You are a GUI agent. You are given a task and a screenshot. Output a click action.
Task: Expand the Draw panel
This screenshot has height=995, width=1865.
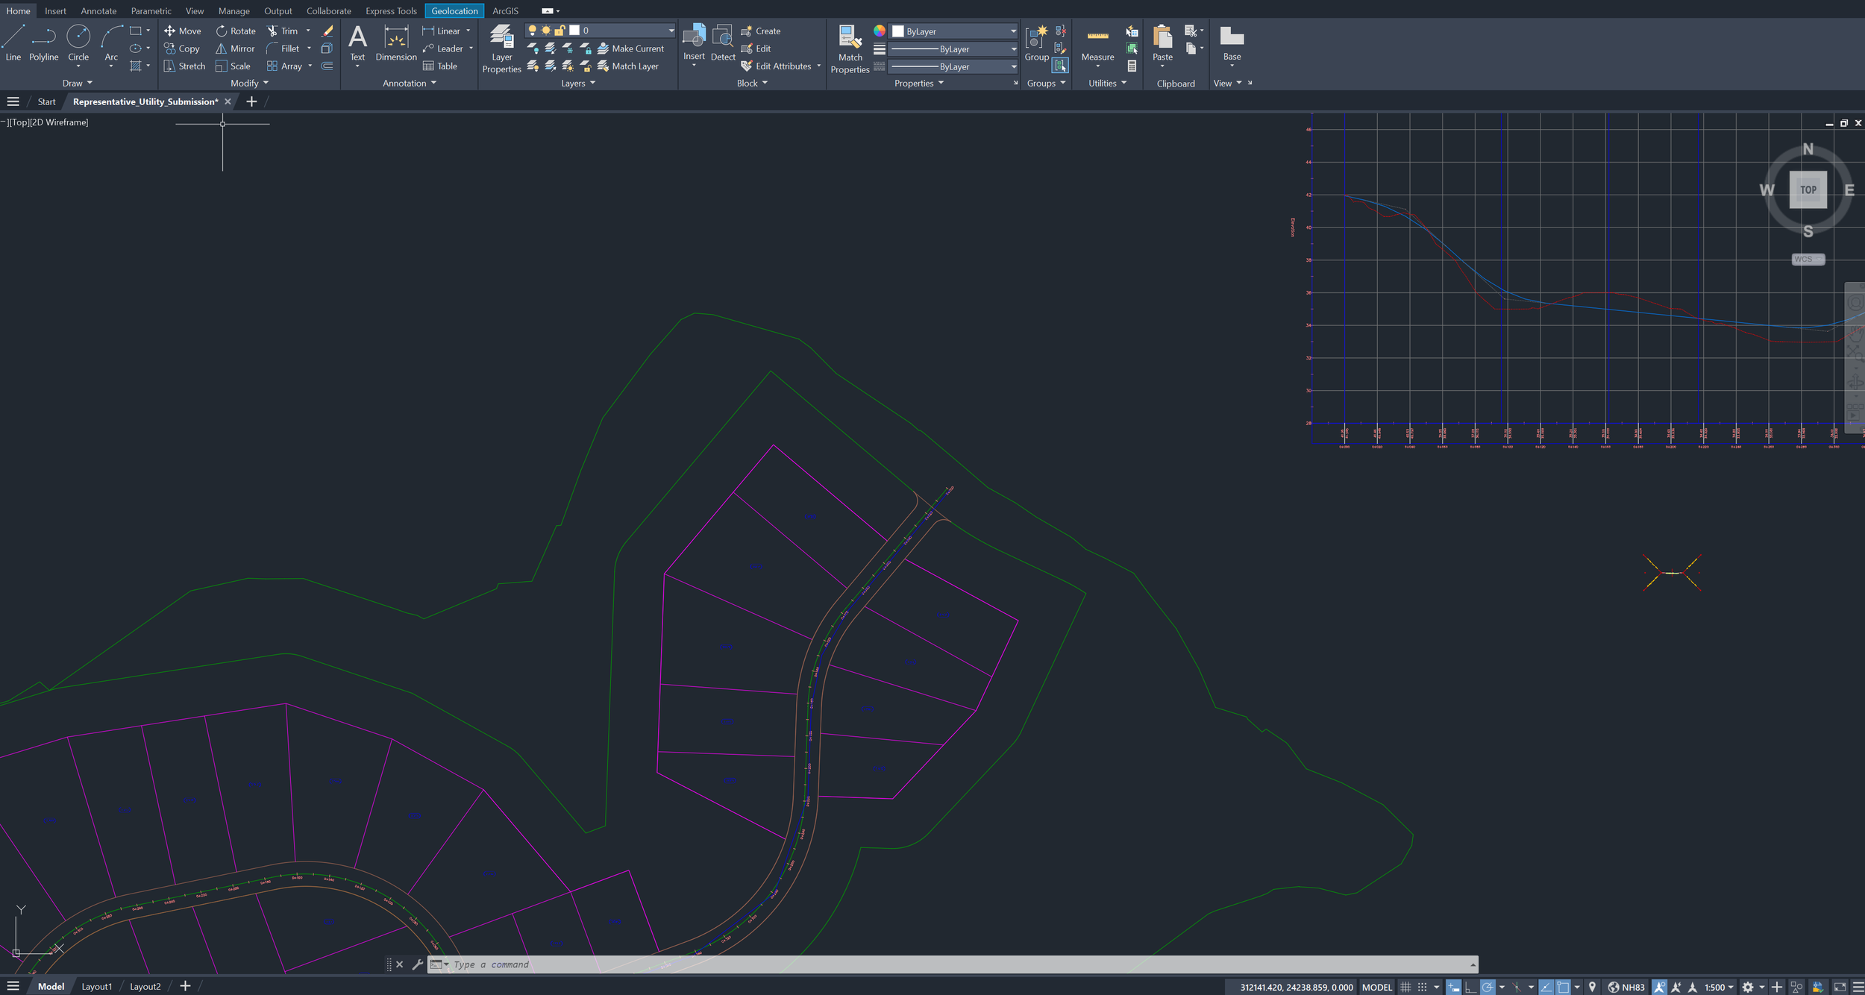click(77, 83)
